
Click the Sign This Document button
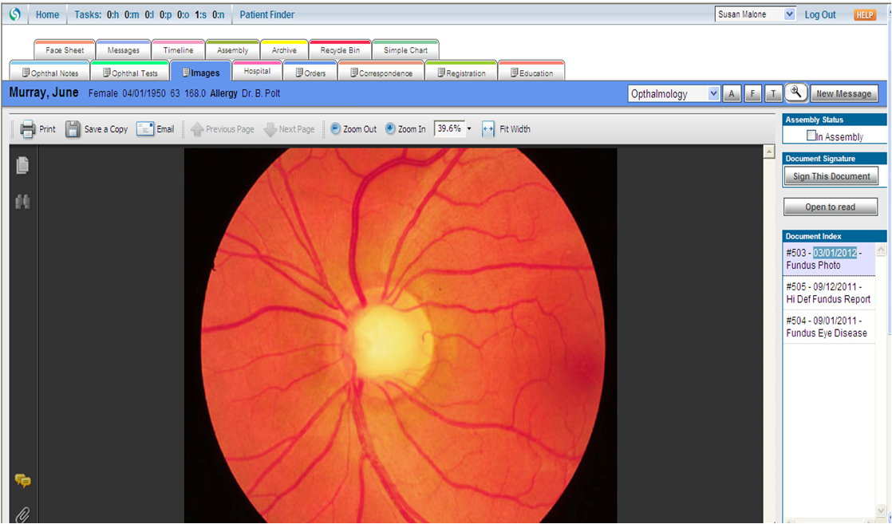coord(831,176)
